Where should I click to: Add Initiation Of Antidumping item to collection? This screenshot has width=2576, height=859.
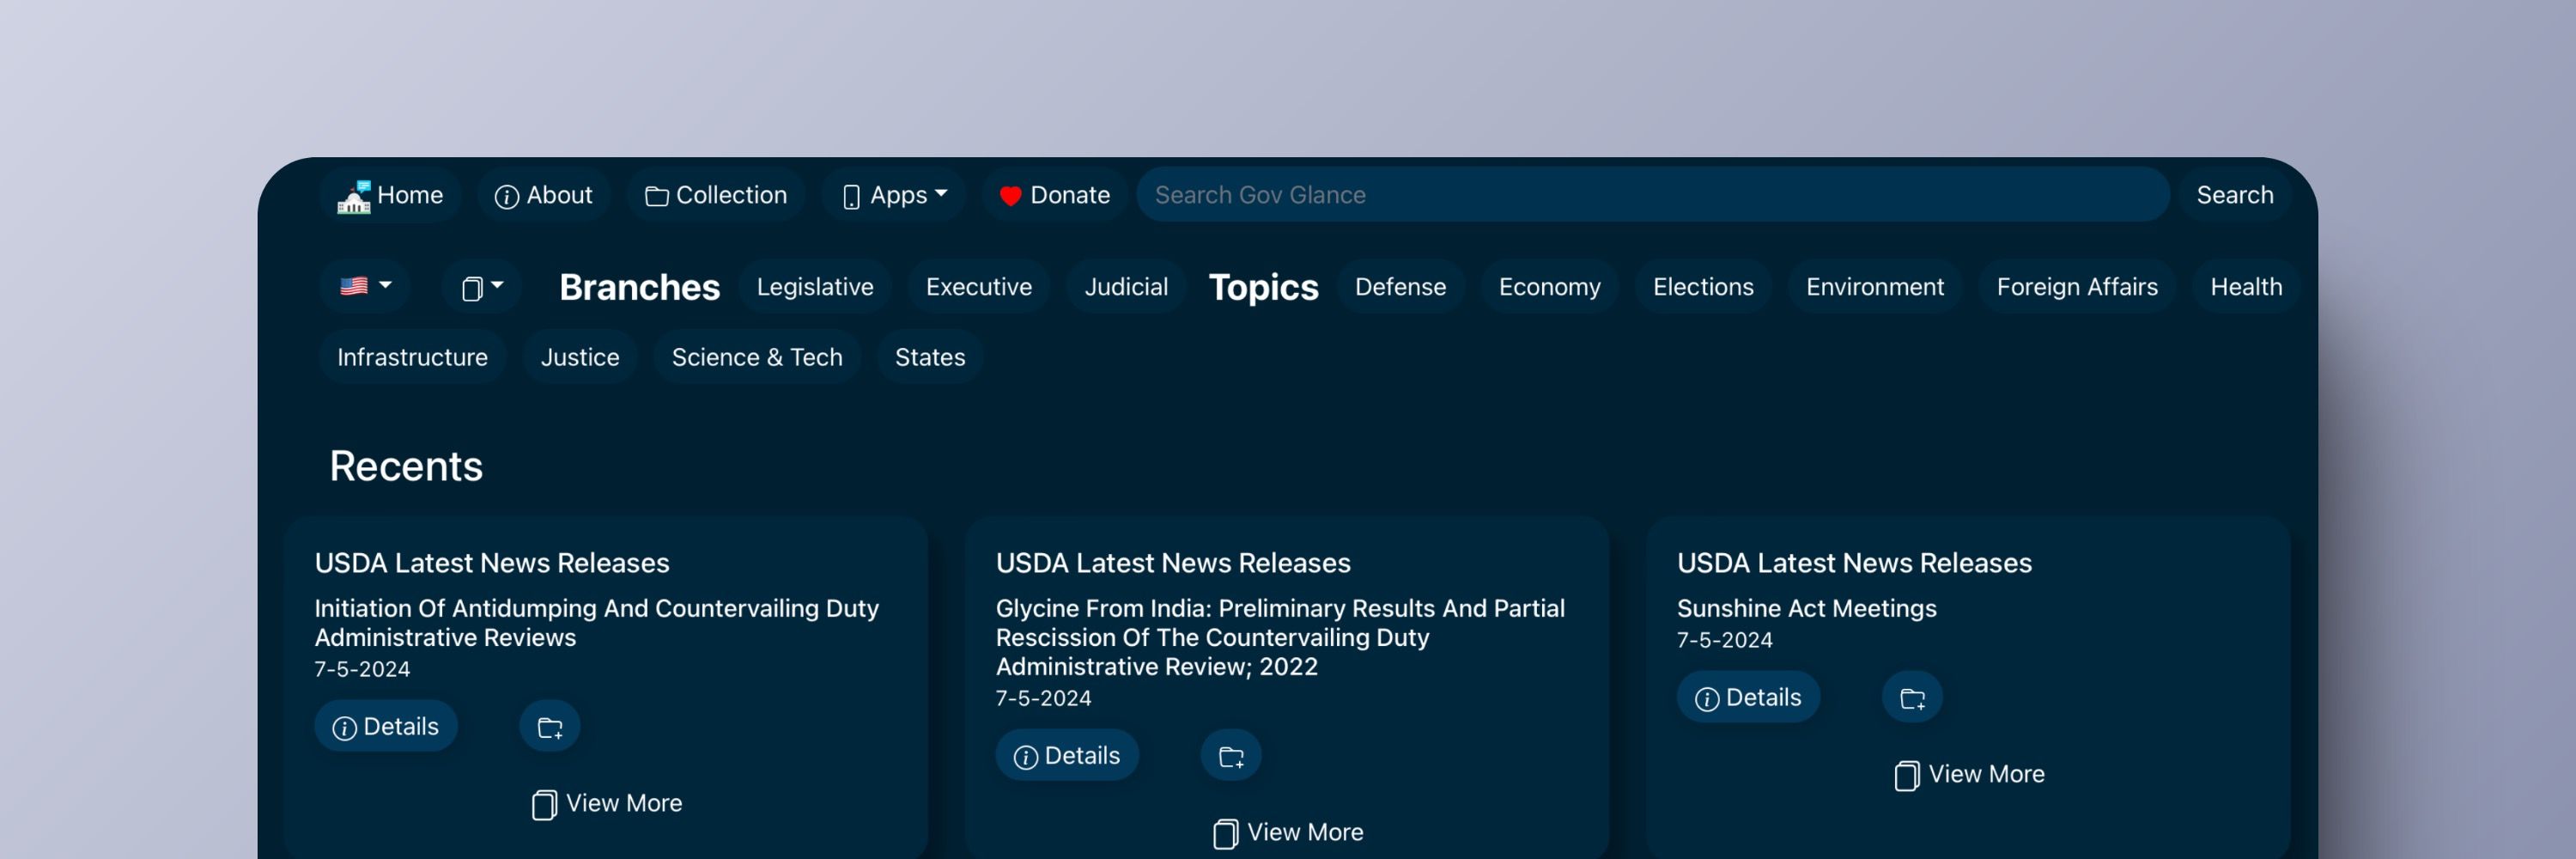pos(550,726)
